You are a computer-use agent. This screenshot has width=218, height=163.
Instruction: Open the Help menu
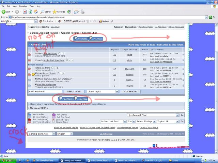(x=38, y=6)
